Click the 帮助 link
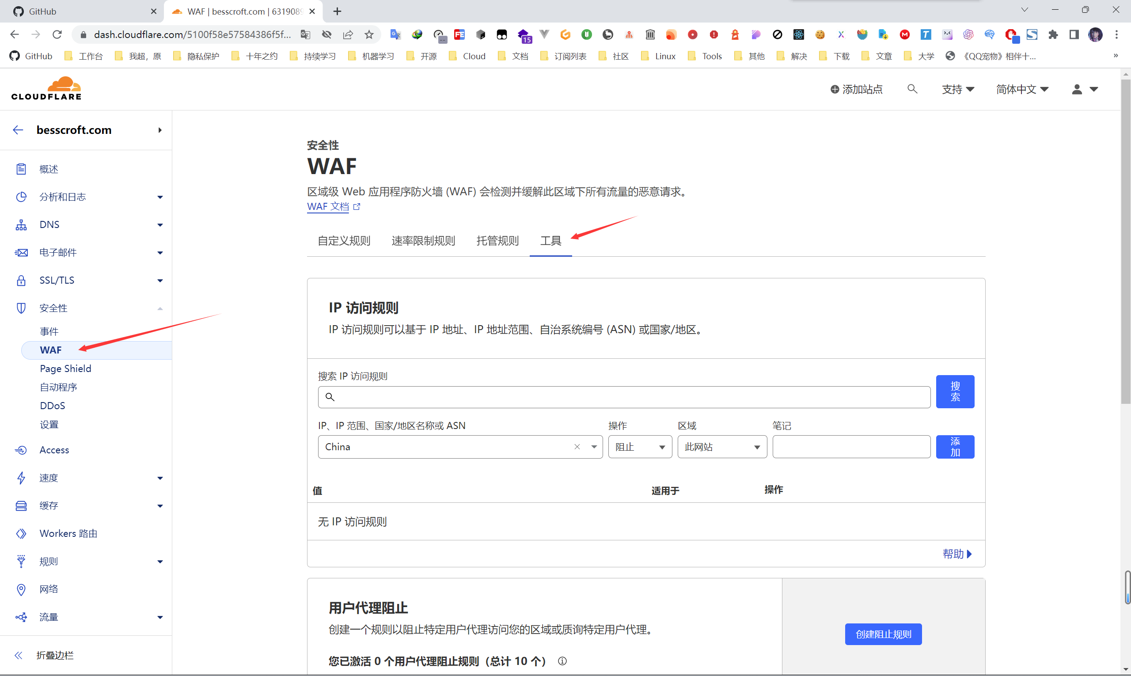 tap(957, 554)
